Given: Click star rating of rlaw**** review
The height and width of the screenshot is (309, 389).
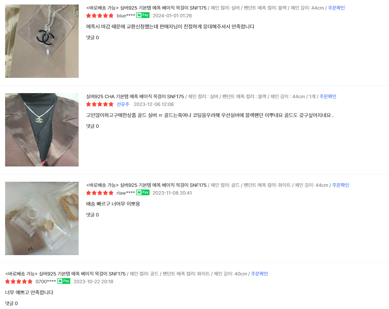Looking at the screenshot, I should (x=100, y=193).
